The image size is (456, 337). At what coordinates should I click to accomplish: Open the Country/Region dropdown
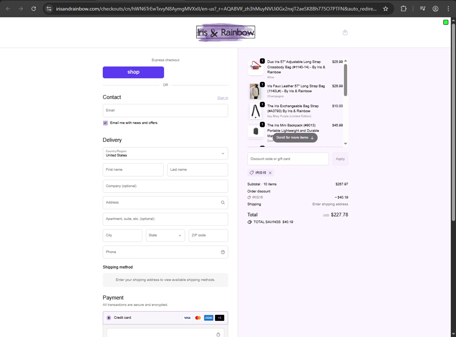pyautogui.click(x=165, y=153)
